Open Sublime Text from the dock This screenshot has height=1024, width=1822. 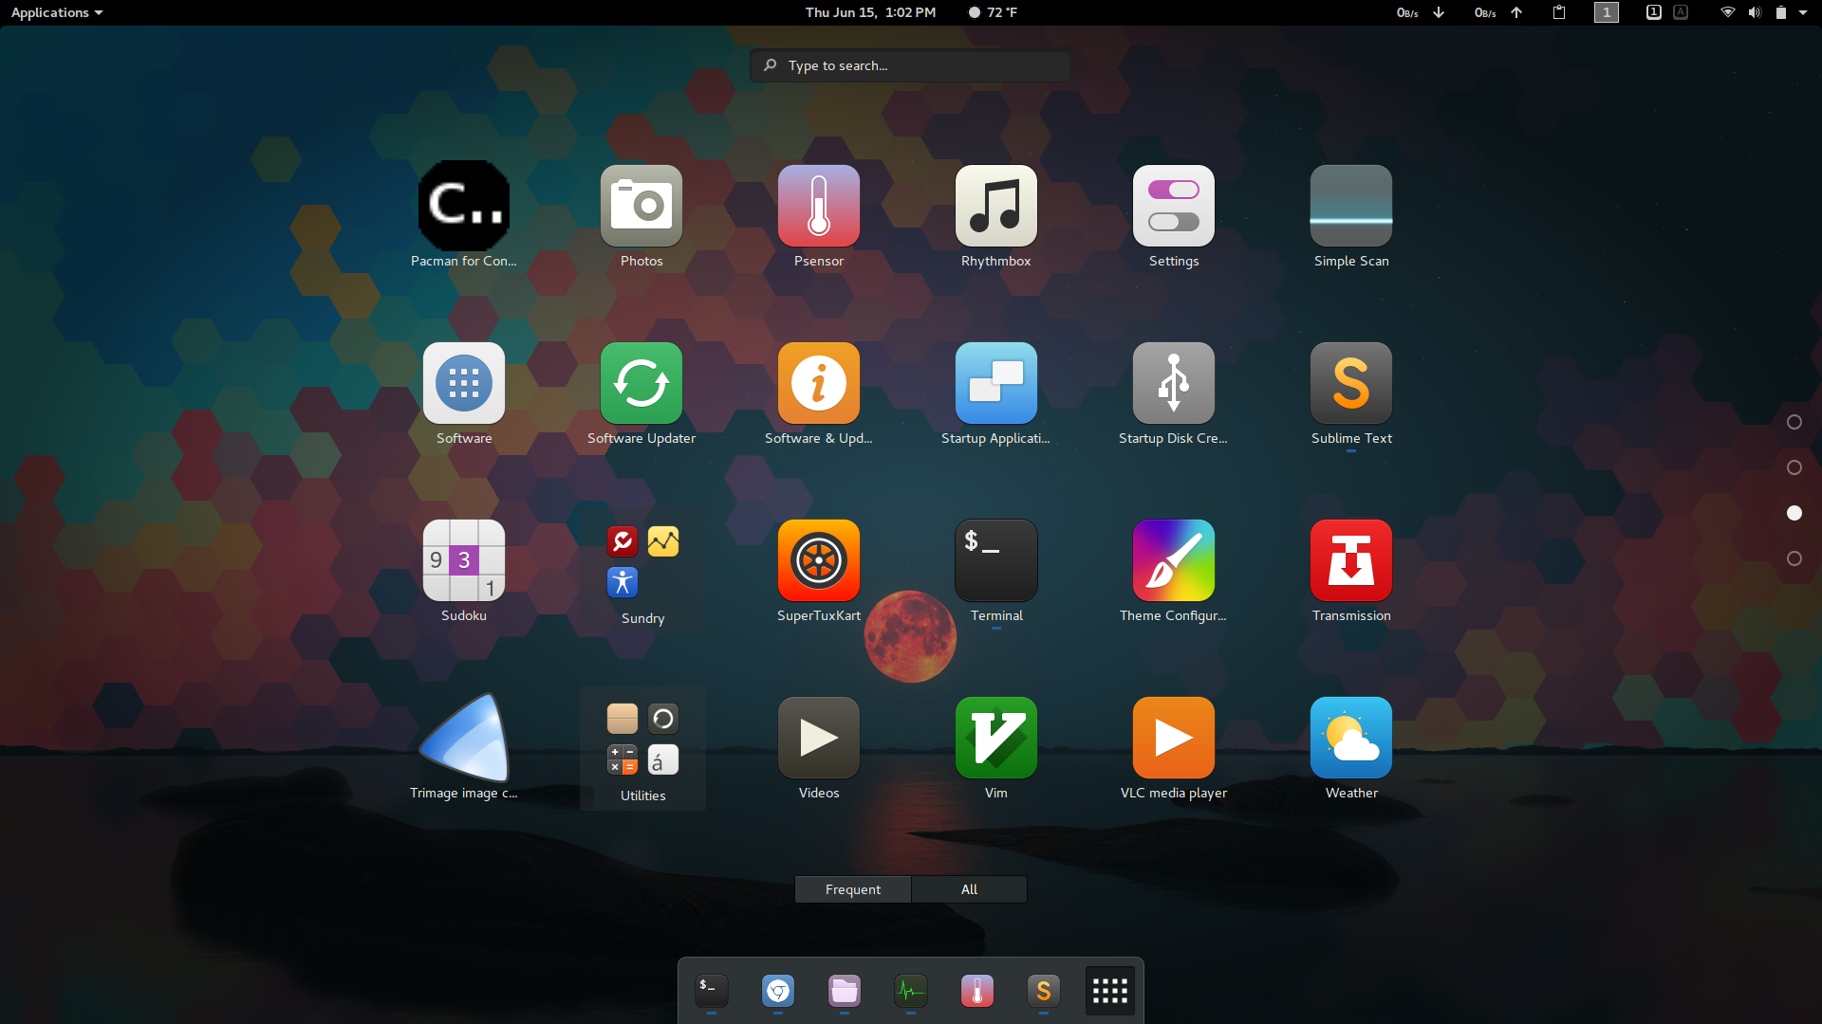[x=1044, y=991]
